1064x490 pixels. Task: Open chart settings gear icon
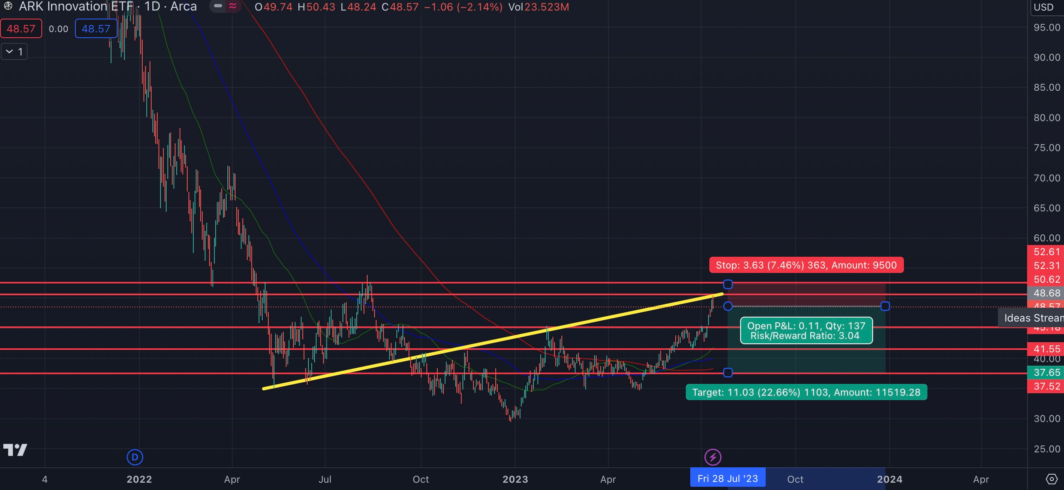pyautogui.click(x=1051, y=479)
